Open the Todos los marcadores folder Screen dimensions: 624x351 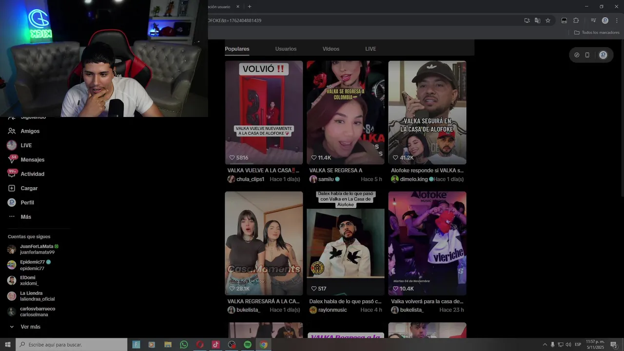tap(597, 33)
